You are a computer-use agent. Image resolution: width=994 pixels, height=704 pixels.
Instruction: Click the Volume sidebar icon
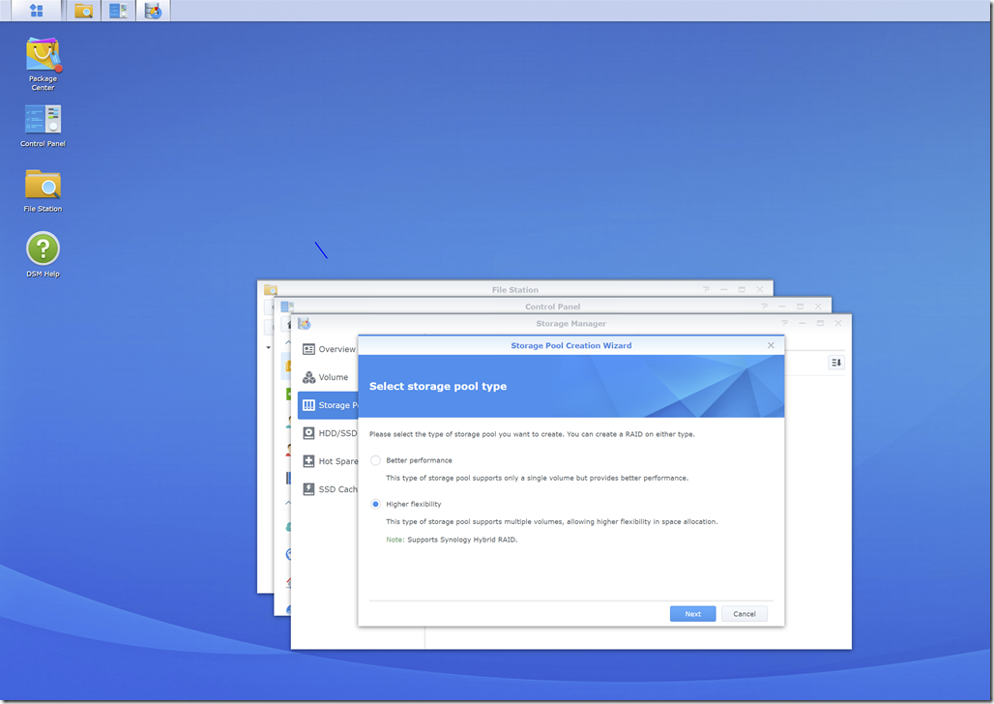[308, 377]
